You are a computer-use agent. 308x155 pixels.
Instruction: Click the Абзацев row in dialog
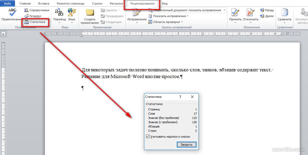point(172,126)
